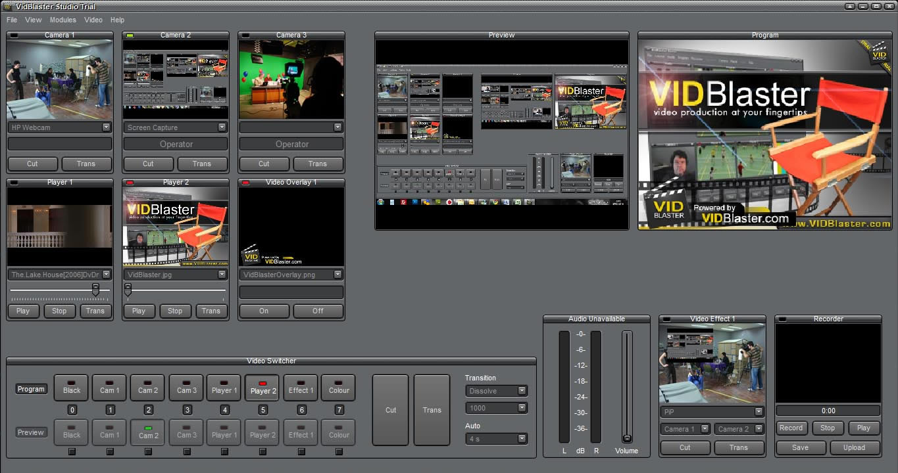Click number 5 key label in Video Switcher
Screen dimensions: 898x473
(263, 410)
